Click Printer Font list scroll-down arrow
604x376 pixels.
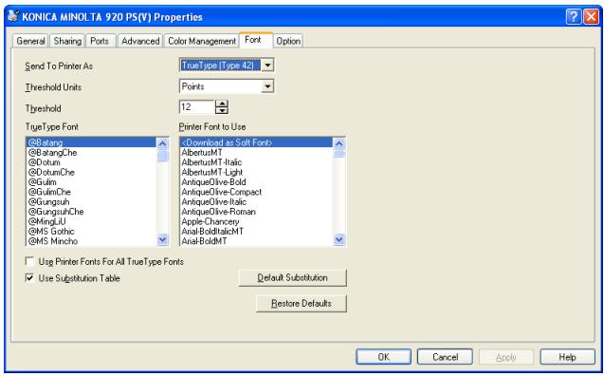click(339, 239)
